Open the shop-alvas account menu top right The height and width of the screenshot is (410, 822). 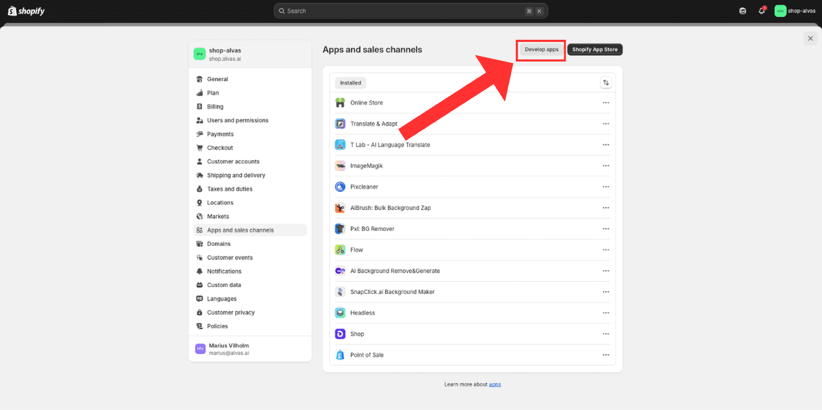[796, 11]
